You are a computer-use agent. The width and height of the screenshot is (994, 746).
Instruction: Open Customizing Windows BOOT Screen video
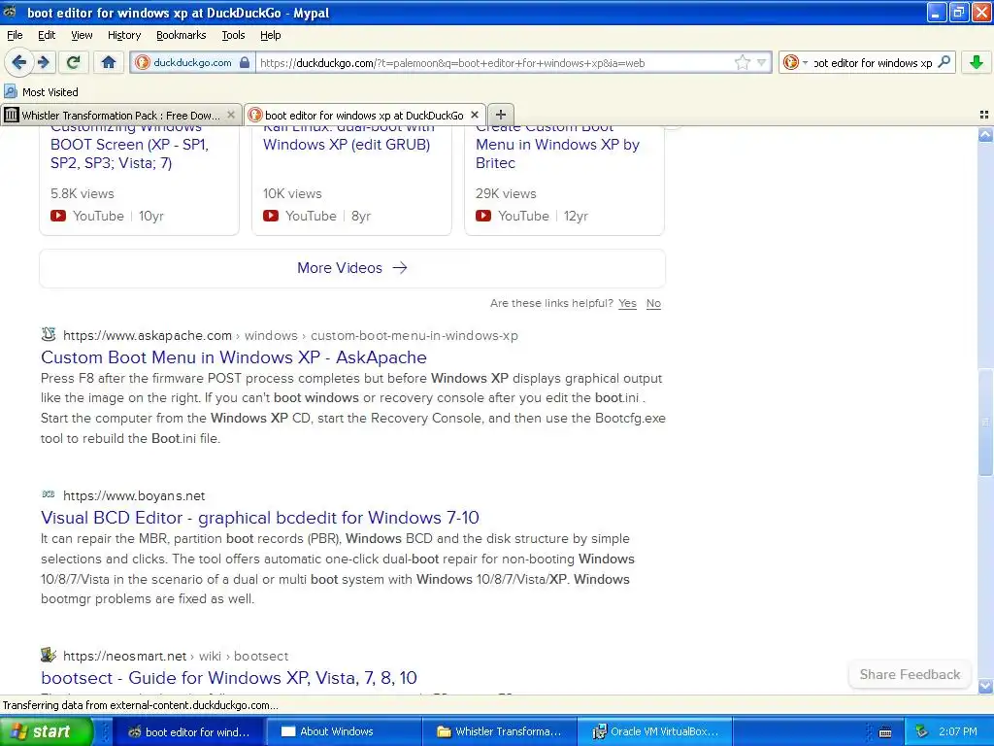pos(129,145)
